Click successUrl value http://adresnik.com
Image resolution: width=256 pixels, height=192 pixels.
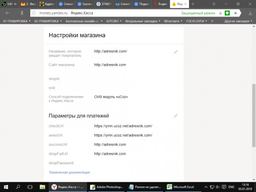tap(110, 145)
